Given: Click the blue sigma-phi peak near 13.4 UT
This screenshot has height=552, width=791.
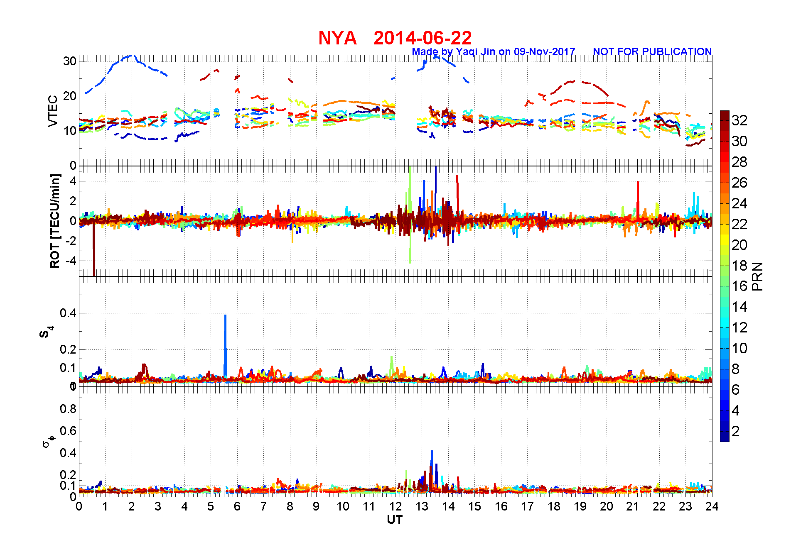Looking at the screenshot, I should pos(432,467).
